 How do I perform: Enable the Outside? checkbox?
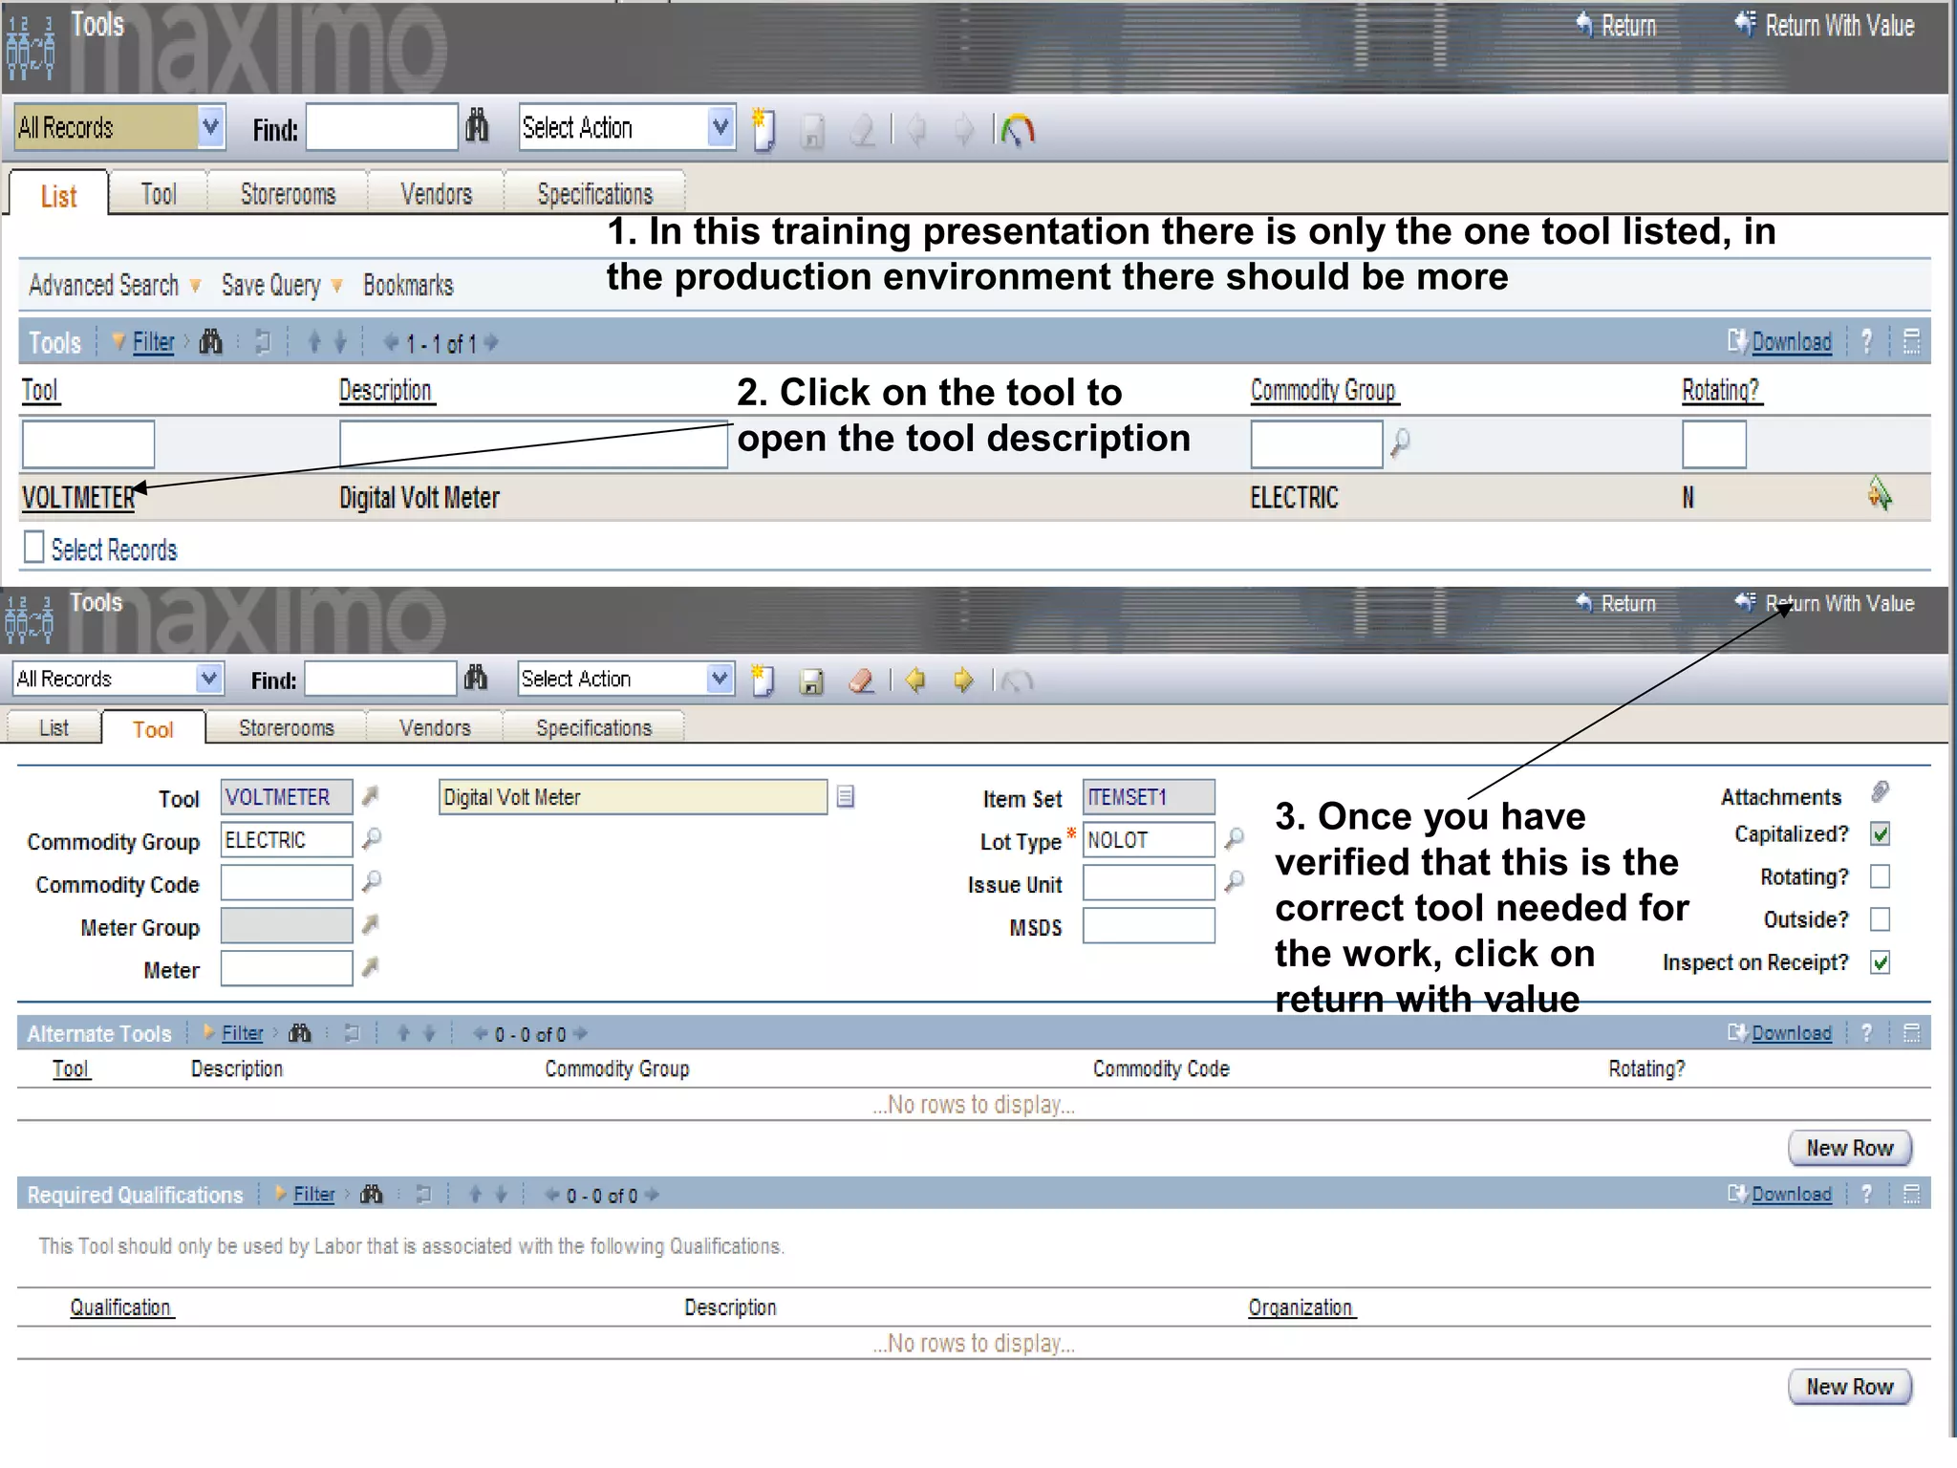coord(1880,919)
